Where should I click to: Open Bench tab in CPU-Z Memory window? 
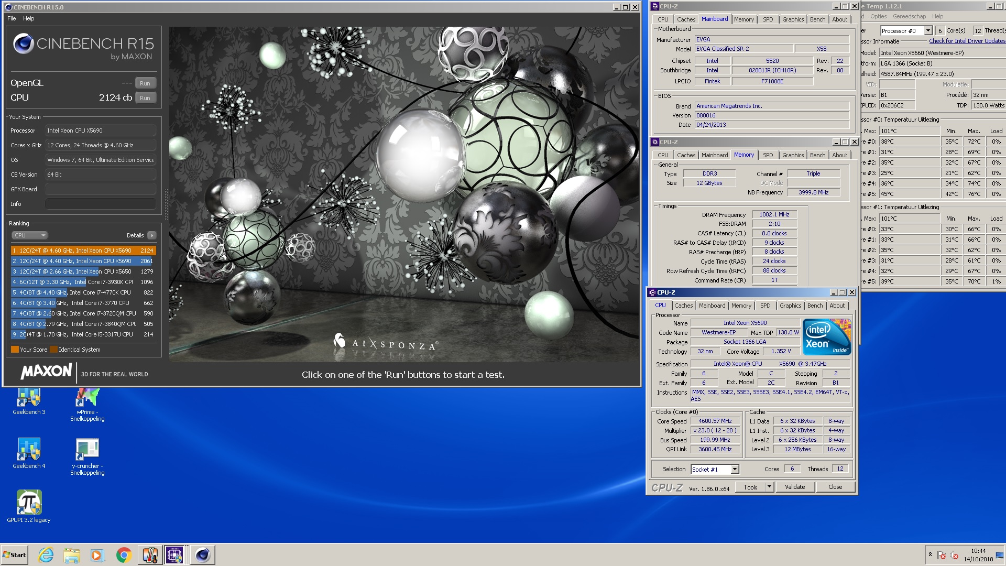(x=817, y=155)
